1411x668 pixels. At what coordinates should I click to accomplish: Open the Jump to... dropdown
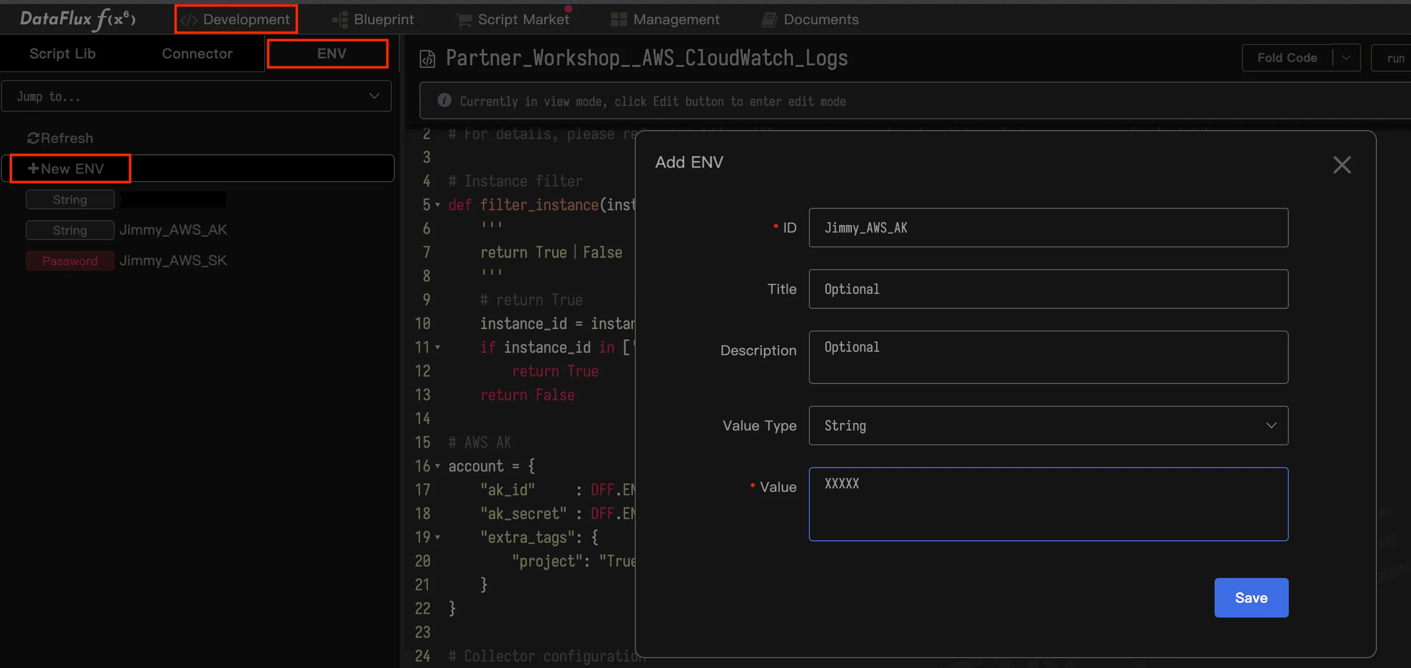click(196, 96)
